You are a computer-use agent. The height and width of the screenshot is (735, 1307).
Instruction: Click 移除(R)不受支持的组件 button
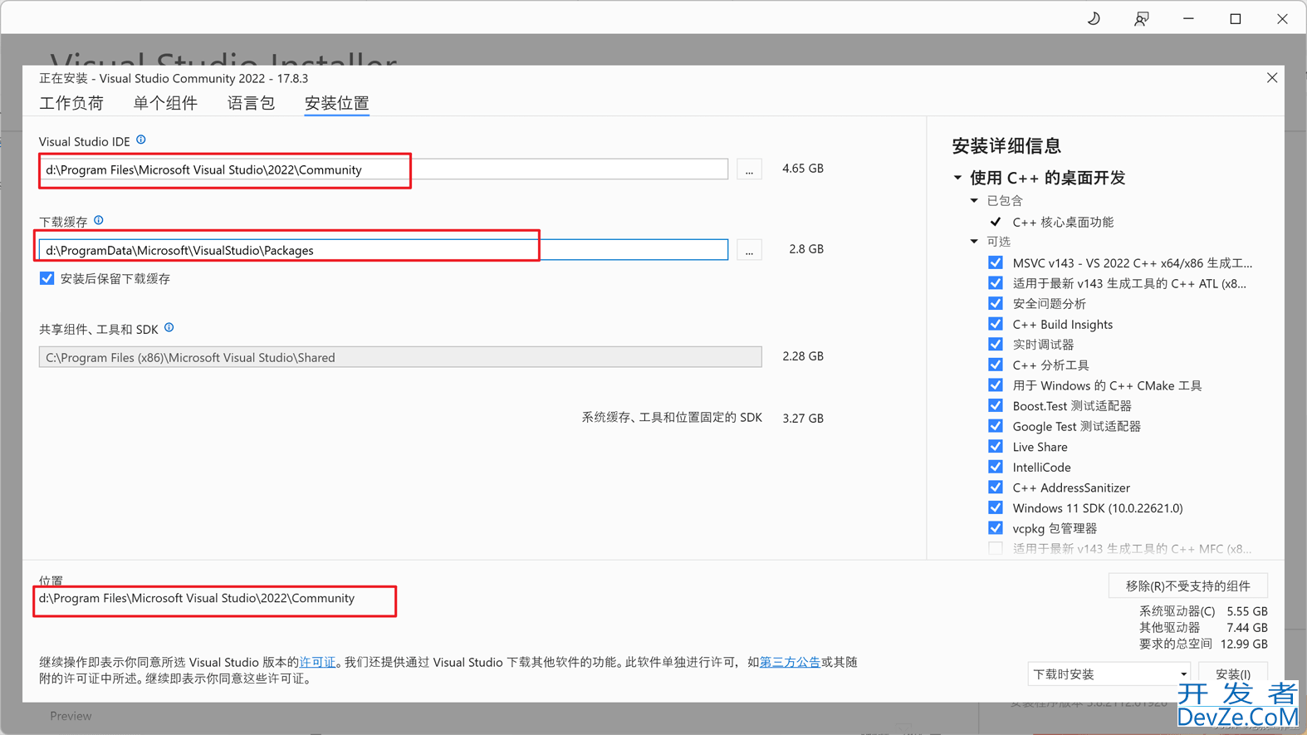point(1187,586)
